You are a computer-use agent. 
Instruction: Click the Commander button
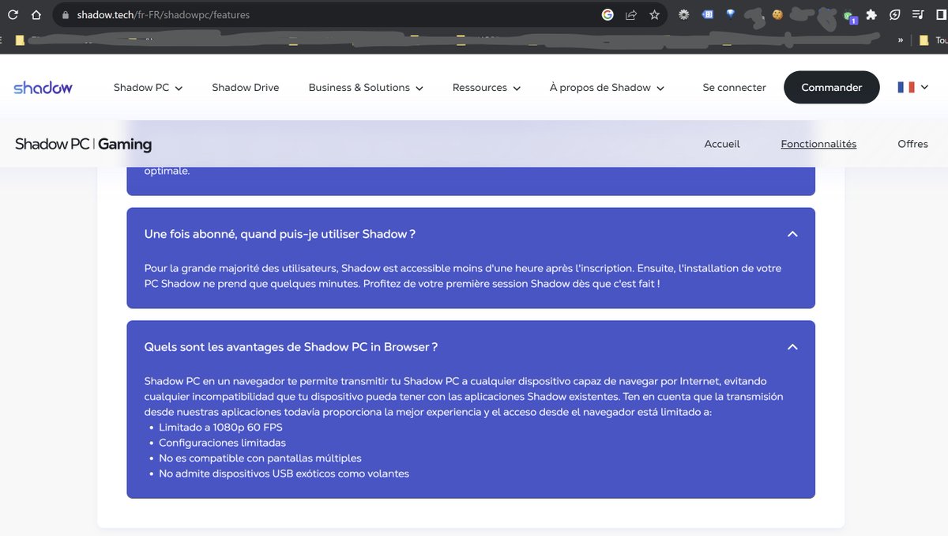[831, 87]
